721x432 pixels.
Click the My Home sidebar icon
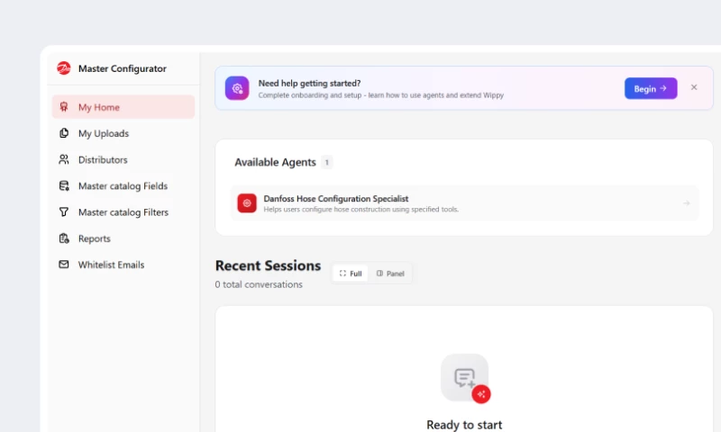pos(64,107)
